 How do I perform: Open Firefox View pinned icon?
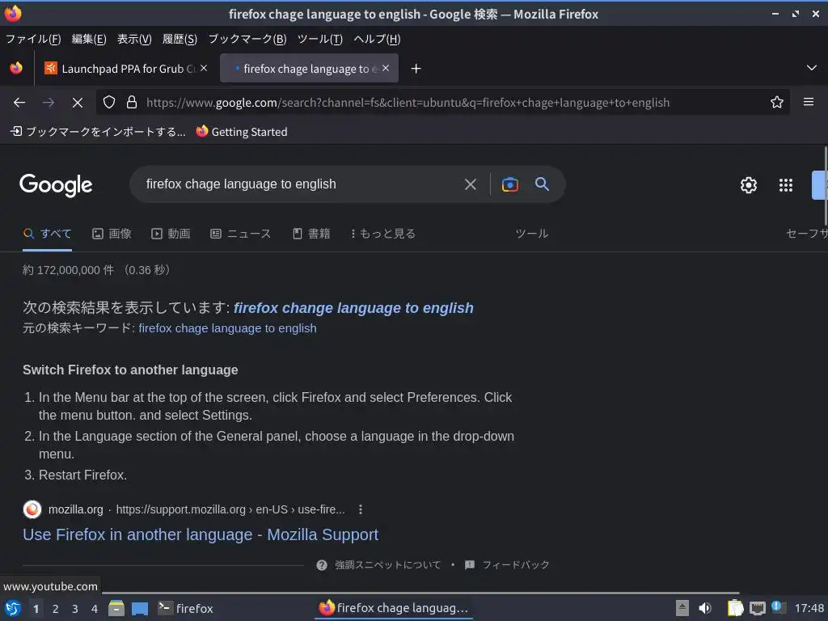tap(16, 68)
